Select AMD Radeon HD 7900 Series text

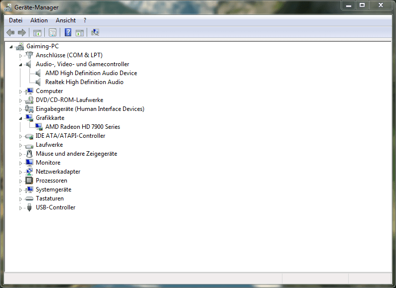point(83,127)
